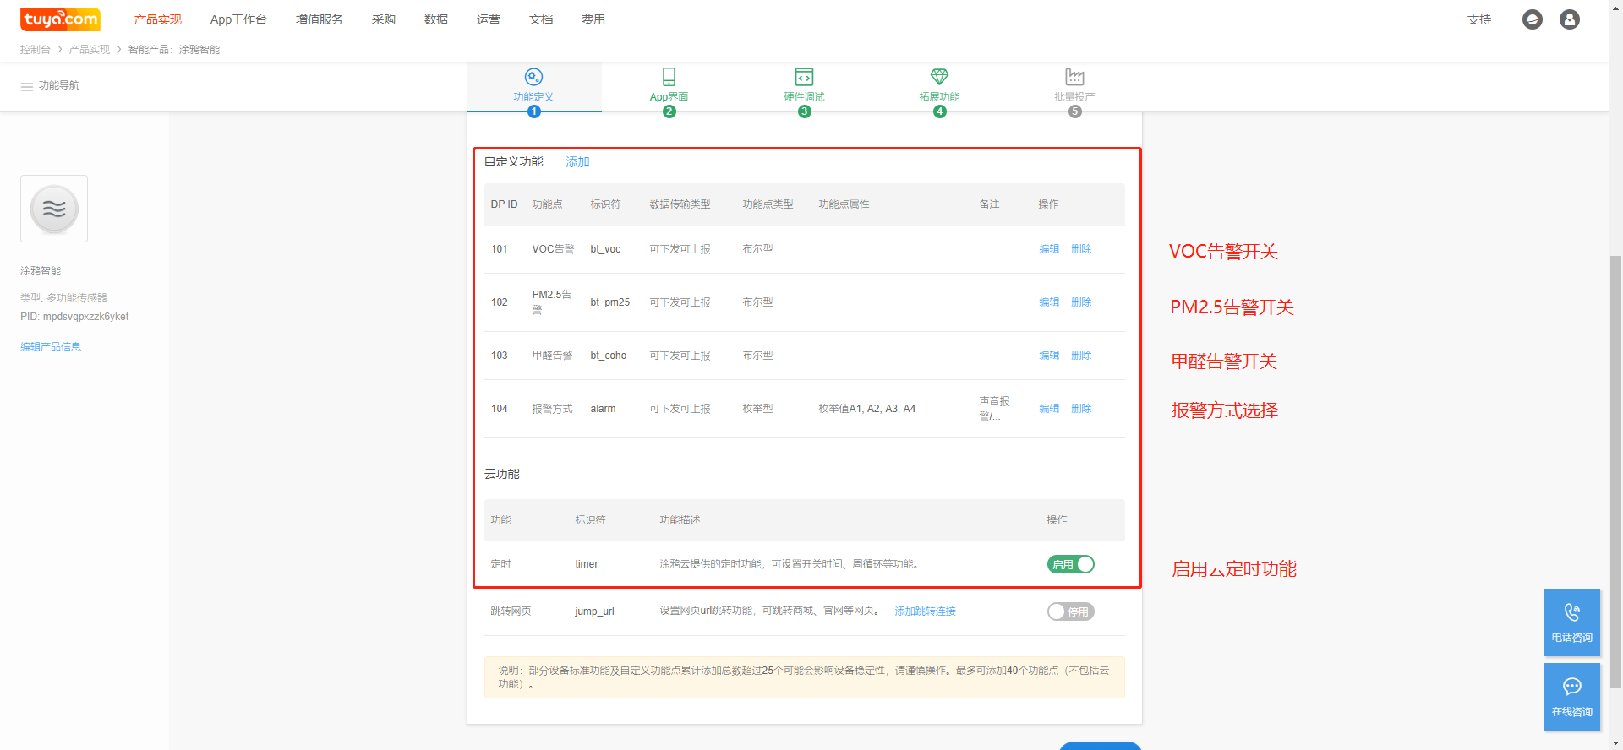The image size is (1623, 750).
Task: Click the page vertical scrollbar
Action: click(x=1615, y=471)
